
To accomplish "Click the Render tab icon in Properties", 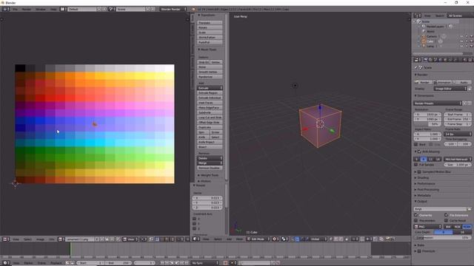I will click(426, 60).
